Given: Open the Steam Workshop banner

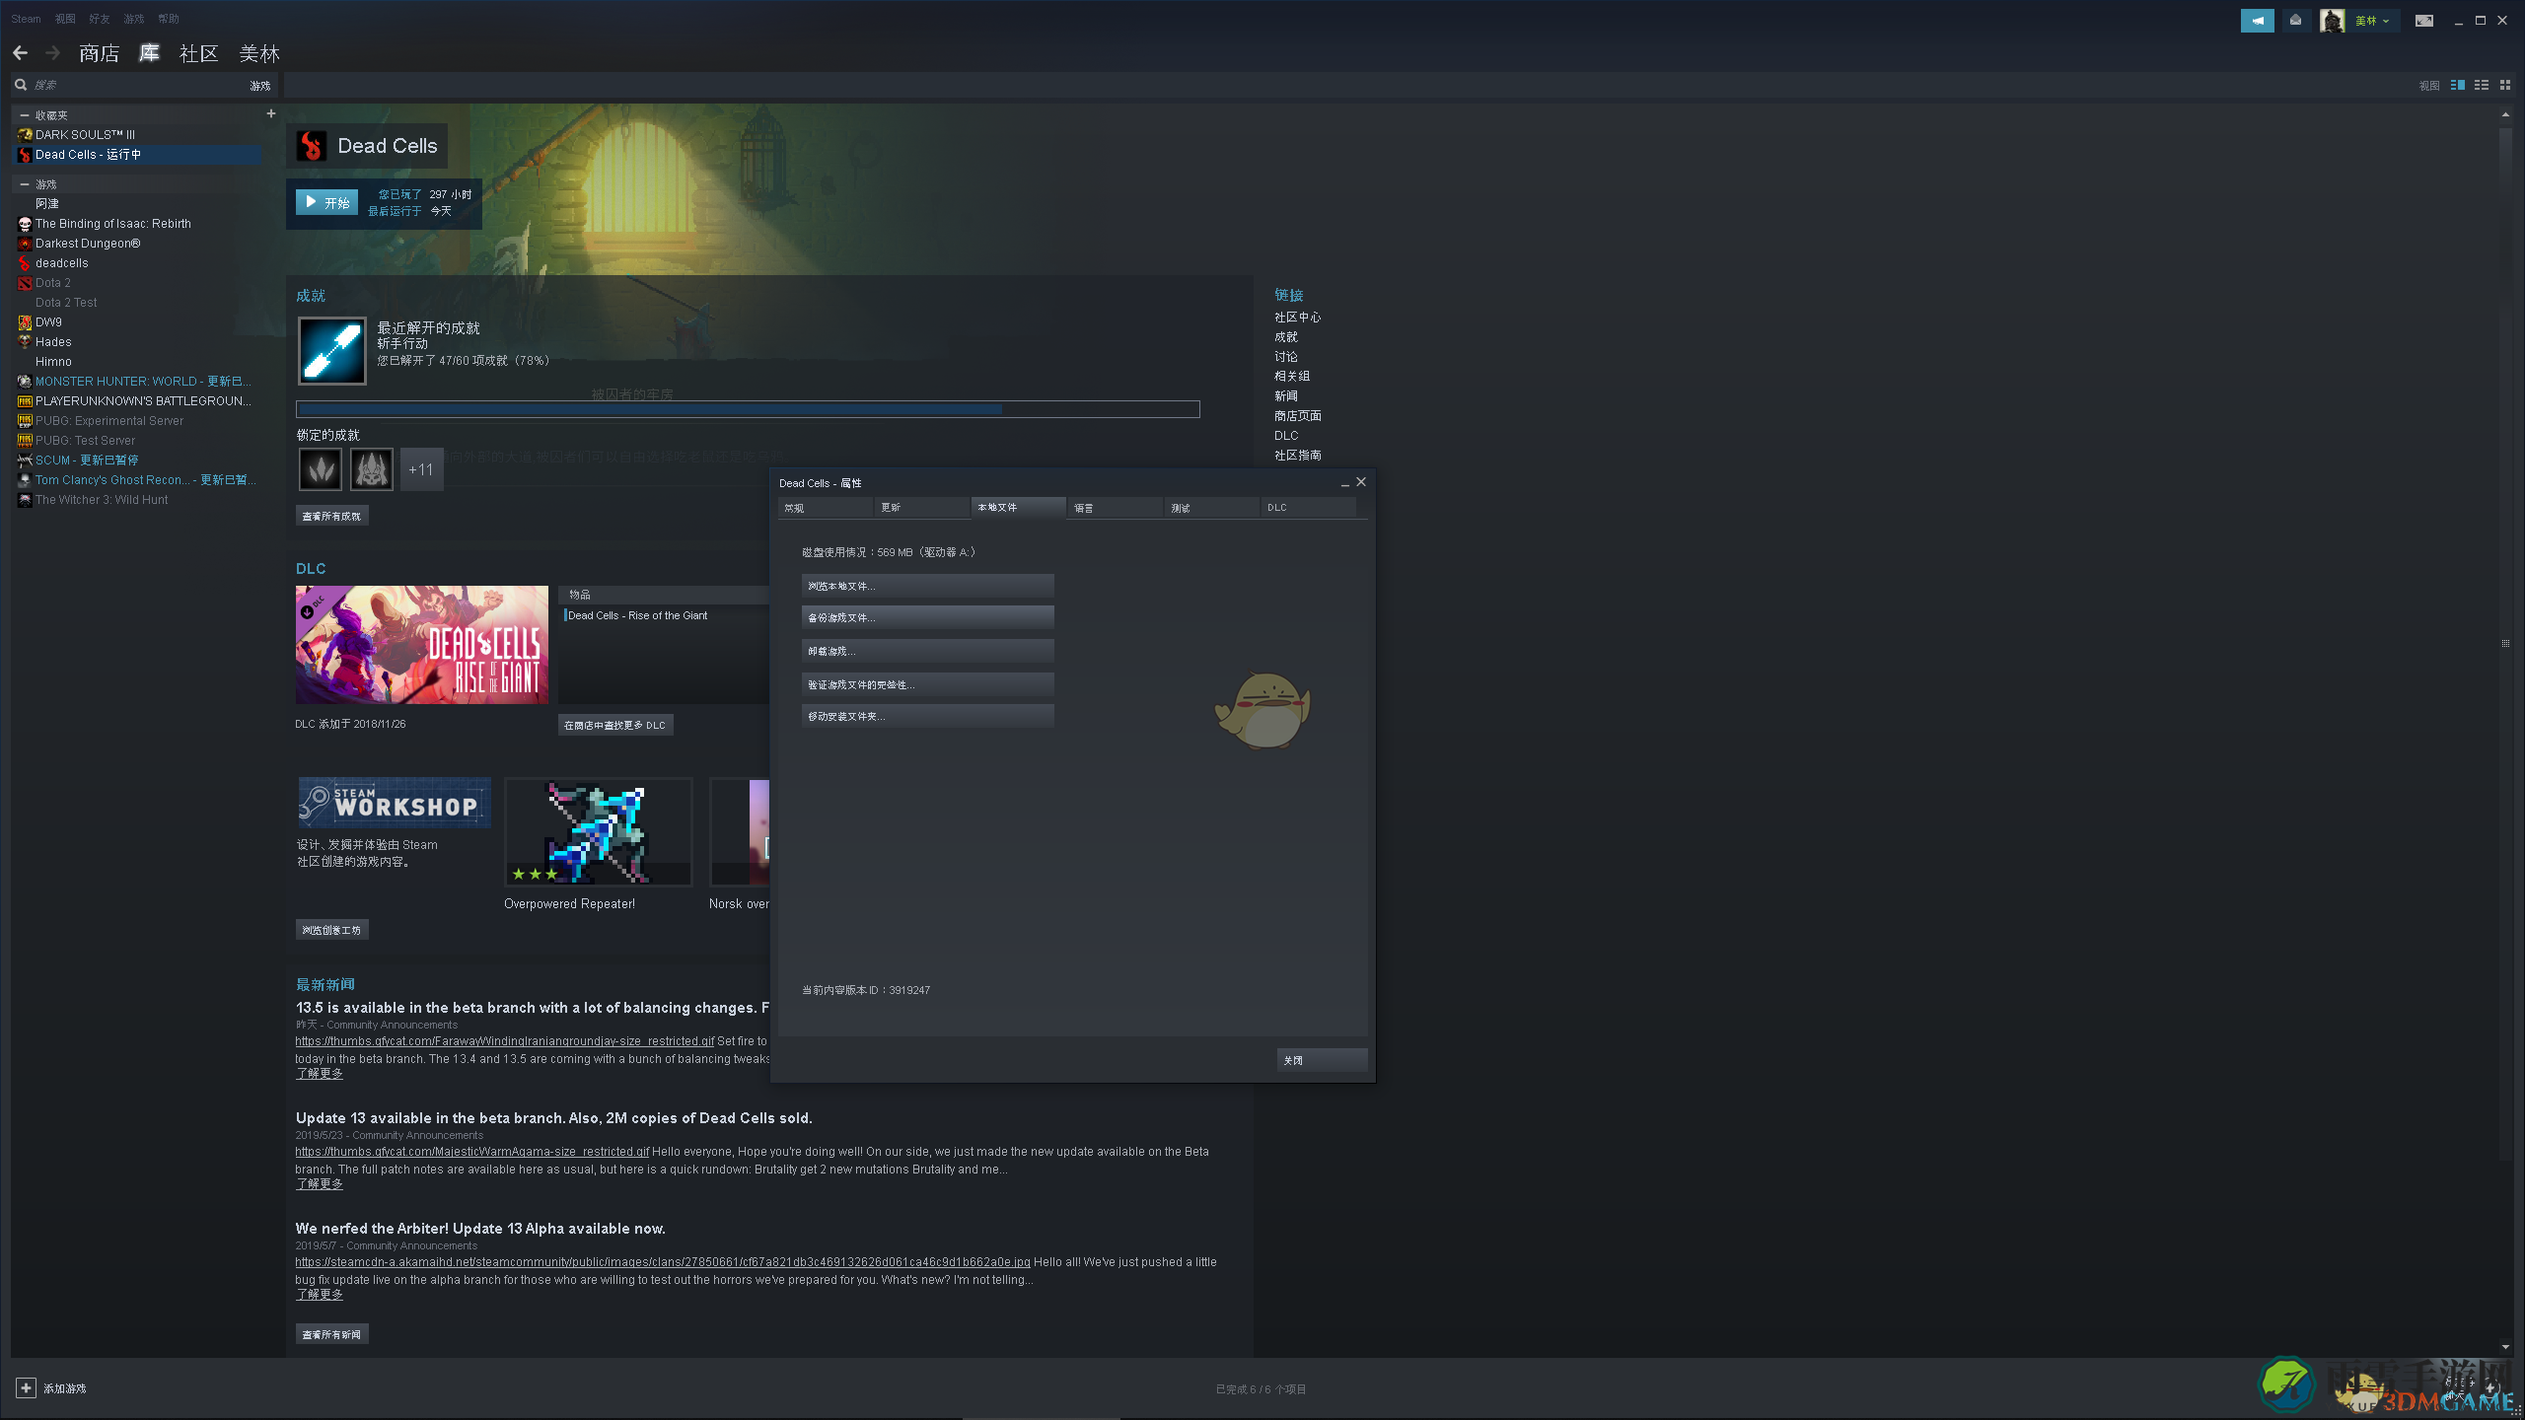Looking at the screenshot, I should tap(394, 803).
